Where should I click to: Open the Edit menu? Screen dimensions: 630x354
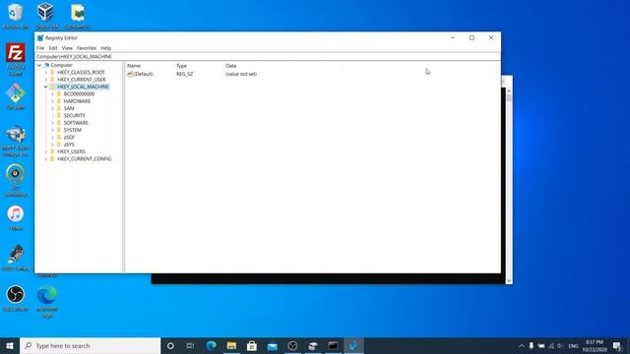pyautogui.click(x=53, y=48)
